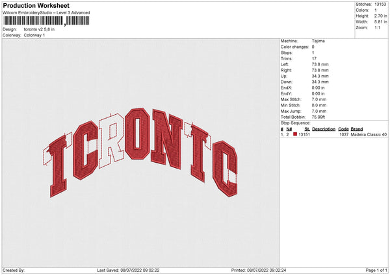Click the Width value 5.81 in

coord(380,22)
